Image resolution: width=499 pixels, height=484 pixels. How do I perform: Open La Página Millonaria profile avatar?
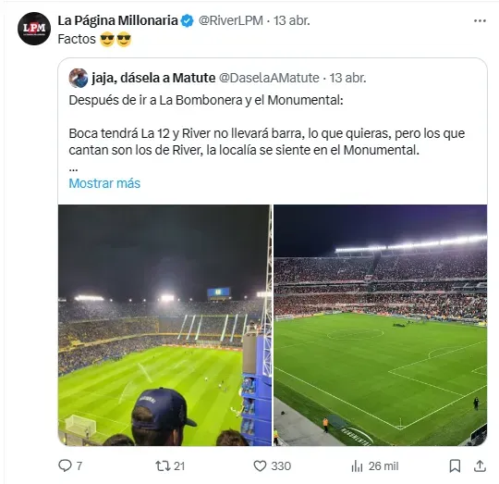pos(34,29)
